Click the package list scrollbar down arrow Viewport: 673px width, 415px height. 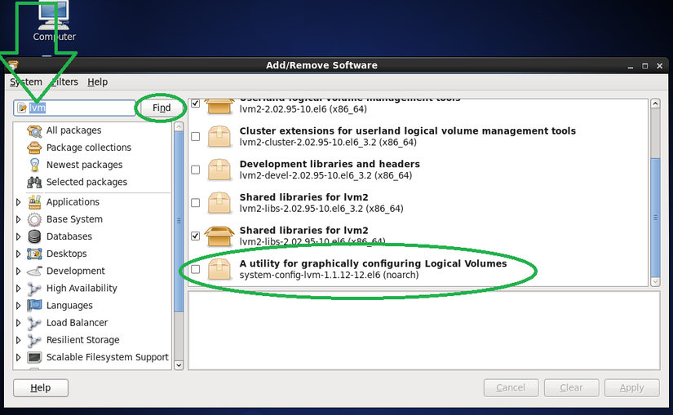click(655, 281)
